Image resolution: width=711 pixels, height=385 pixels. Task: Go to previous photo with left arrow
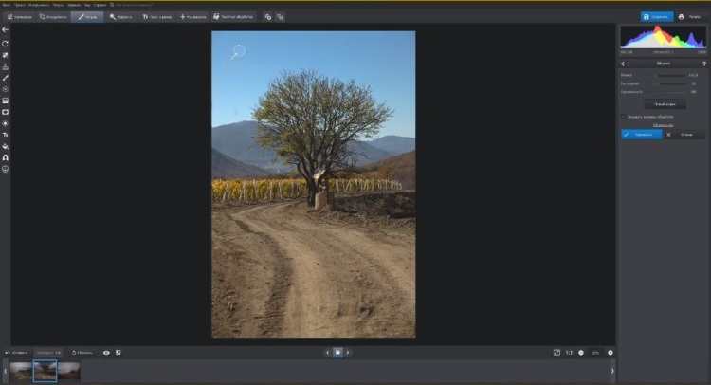click(x=327, y=353)
